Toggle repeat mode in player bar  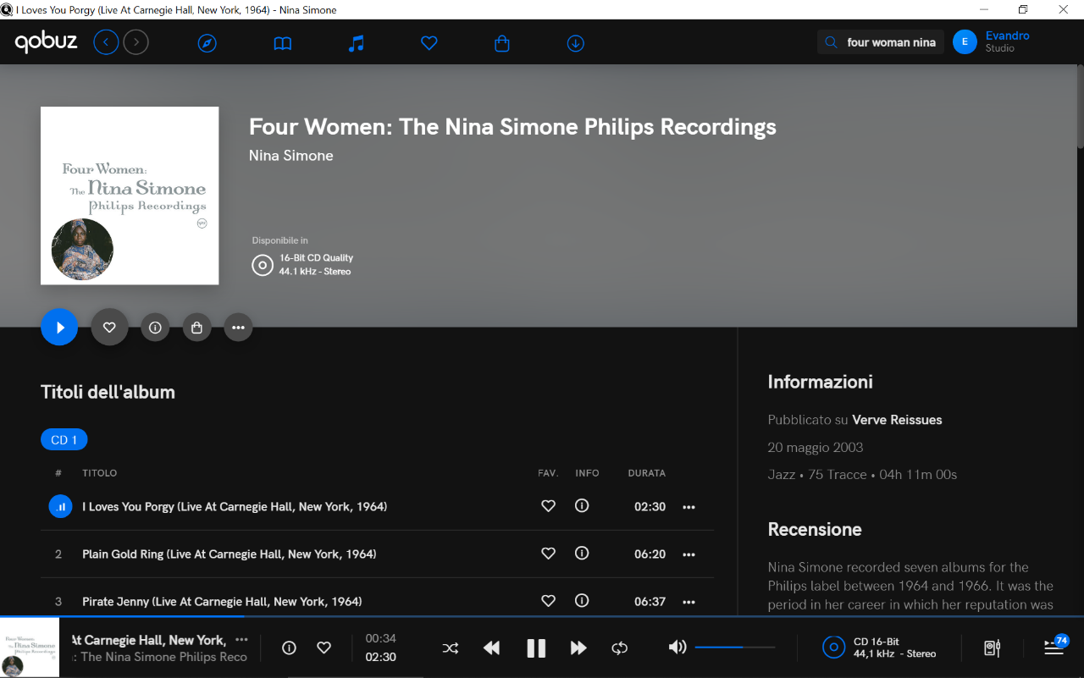point(620,648)
